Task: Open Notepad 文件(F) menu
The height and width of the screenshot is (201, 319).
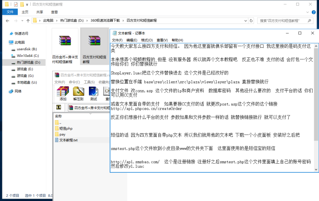Action: click(x=117, y=40)
